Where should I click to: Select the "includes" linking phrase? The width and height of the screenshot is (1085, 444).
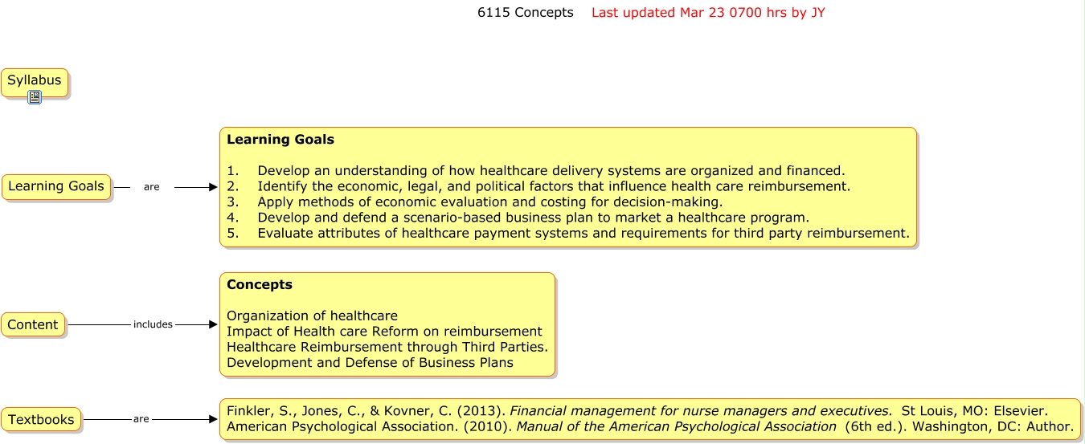pyautogui.click(x=153, y=324)
